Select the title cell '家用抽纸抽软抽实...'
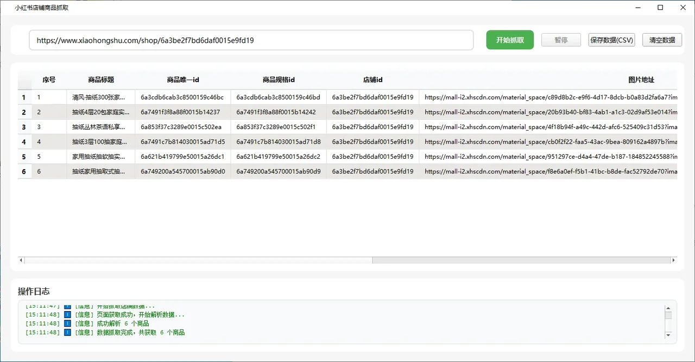Screen dimensions: 695x362 click(x=101, y=157)
